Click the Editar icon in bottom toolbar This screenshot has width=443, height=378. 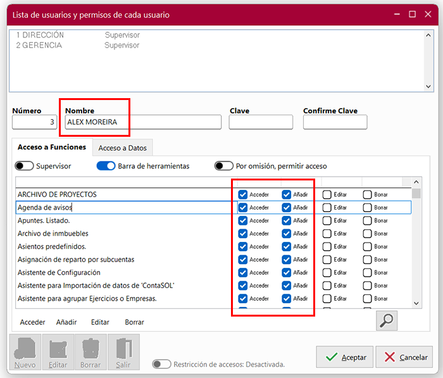[58, 352]
